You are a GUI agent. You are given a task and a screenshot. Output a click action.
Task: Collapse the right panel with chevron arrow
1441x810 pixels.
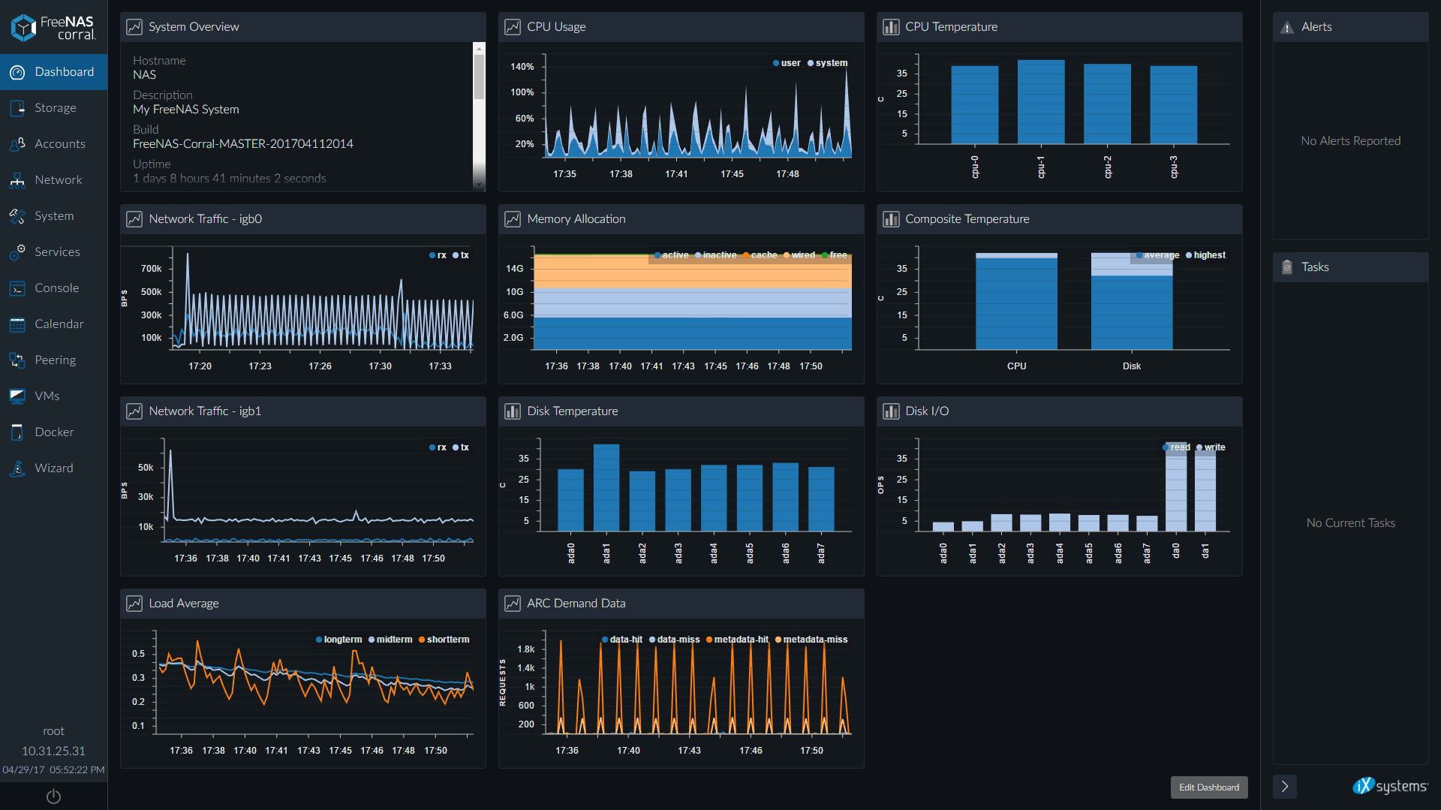pos(1284,786)
